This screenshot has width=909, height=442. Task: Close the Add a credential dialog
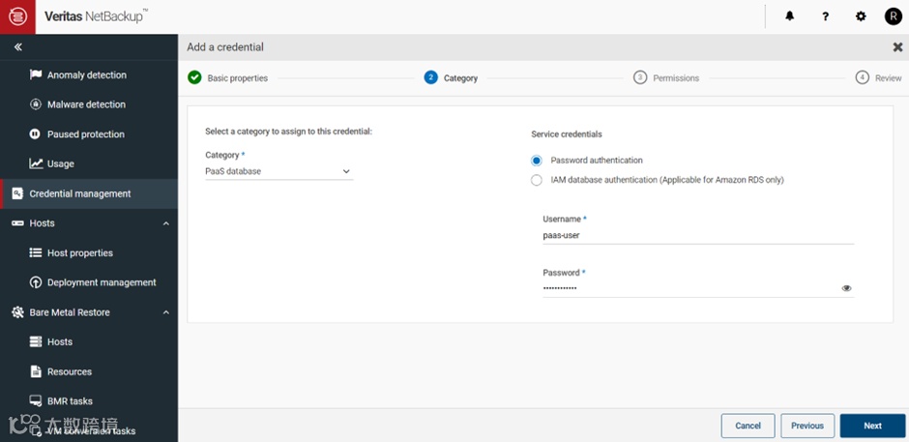click(897, 46)
